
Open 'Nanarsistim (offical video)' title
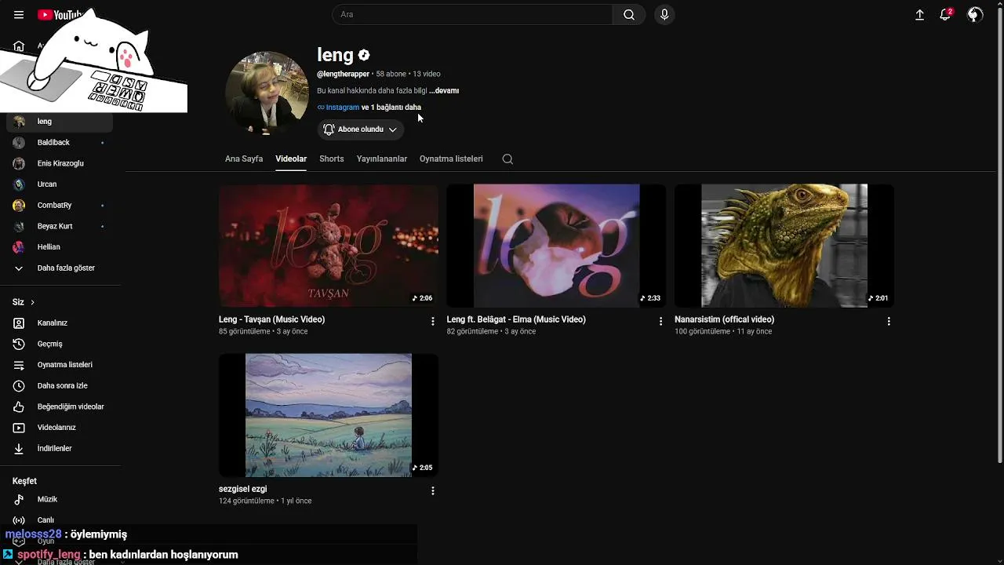coord(724,319)
